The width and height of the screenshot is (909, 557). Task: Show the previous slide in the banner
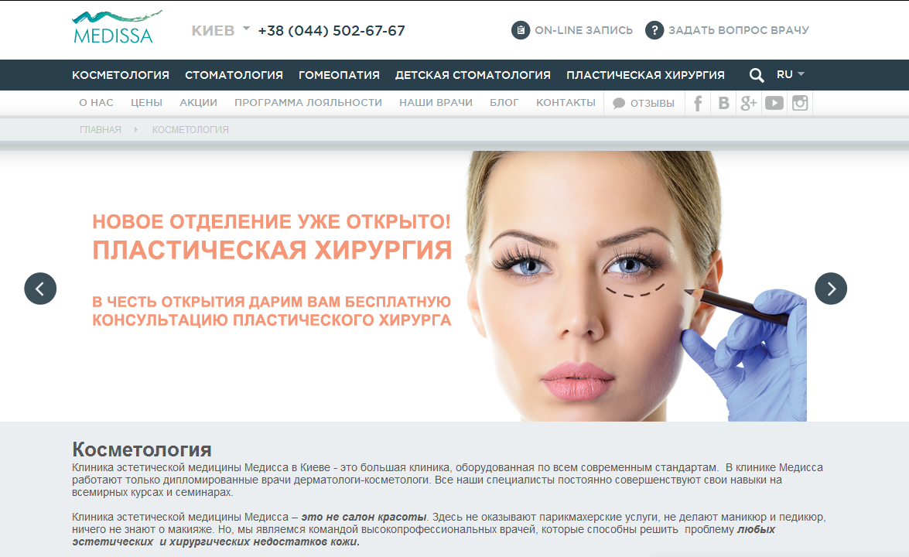pos(40,289)
